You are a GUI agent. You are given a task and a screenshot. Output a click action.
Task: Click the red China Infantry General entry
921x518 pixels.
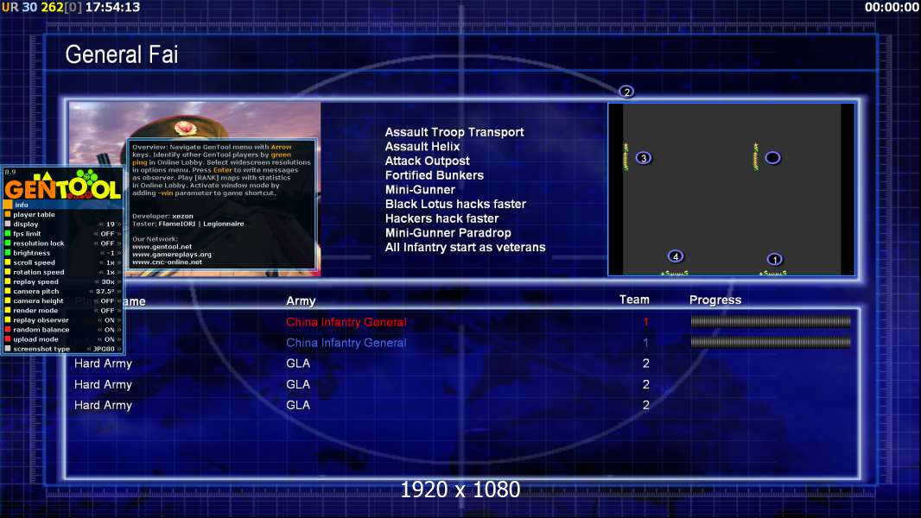(x=346, y=322)
